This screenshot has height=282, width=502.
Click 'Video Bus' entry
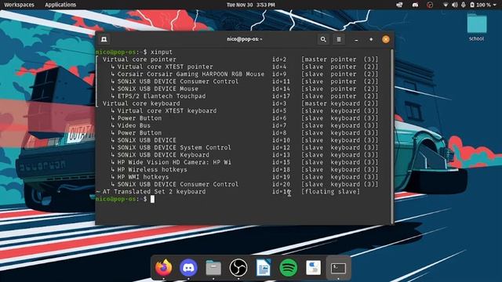tap(134, 125)
